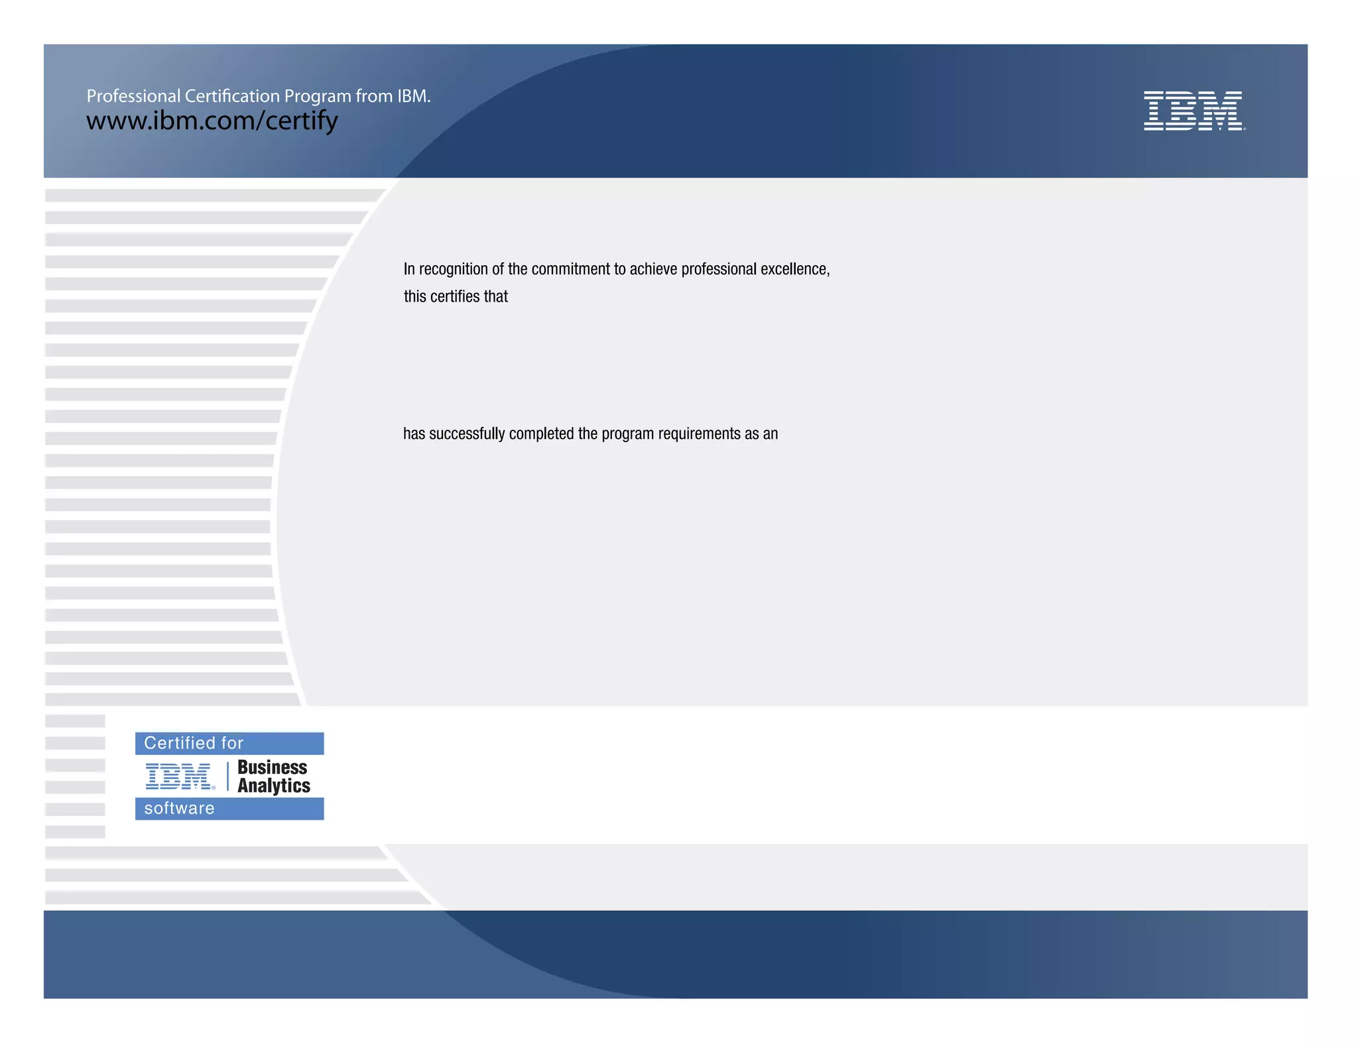Image resolution: width=1358 pixels, height=1049 pixels.
Task: Click the word 'IBM.' in header tagline
Action: click(414, 96)
